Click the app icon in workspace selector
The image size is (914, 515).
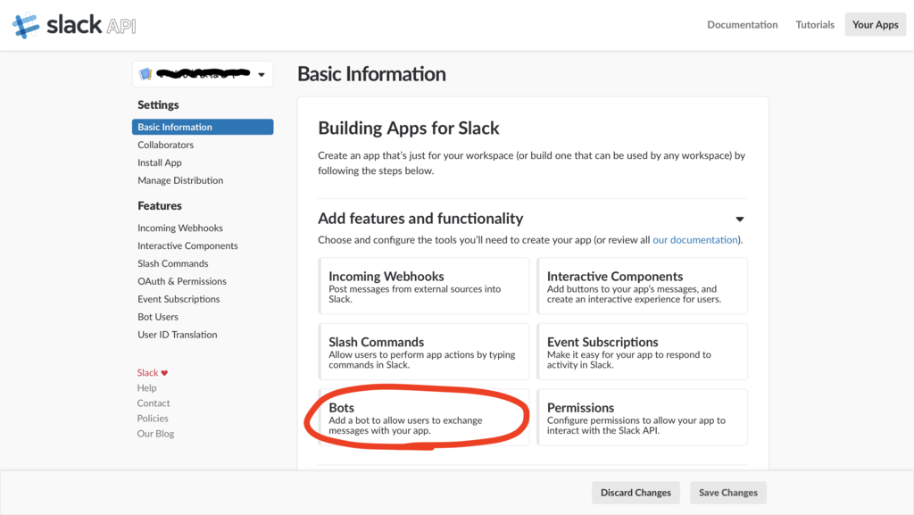pyautogui.click(x=145, y=74)
